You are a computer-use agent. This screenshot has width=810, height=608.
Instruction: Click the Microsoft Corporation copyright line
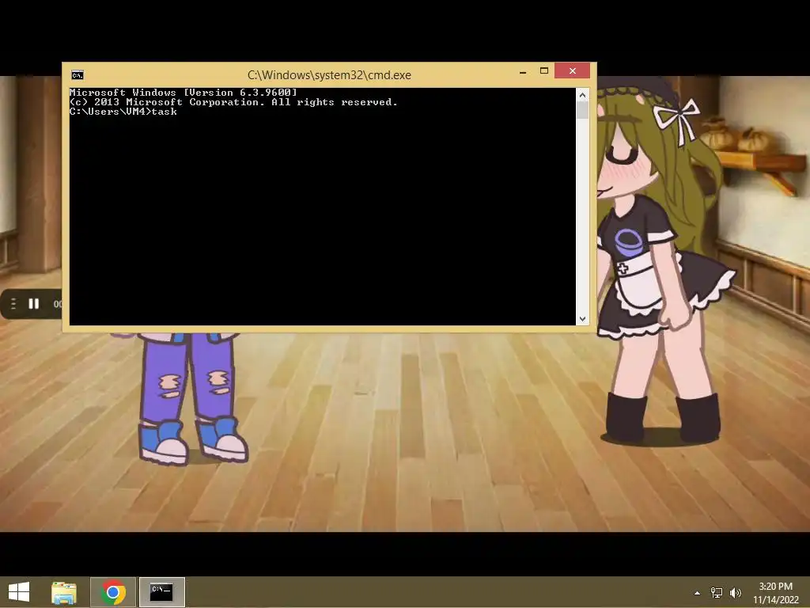pos(233,102)
